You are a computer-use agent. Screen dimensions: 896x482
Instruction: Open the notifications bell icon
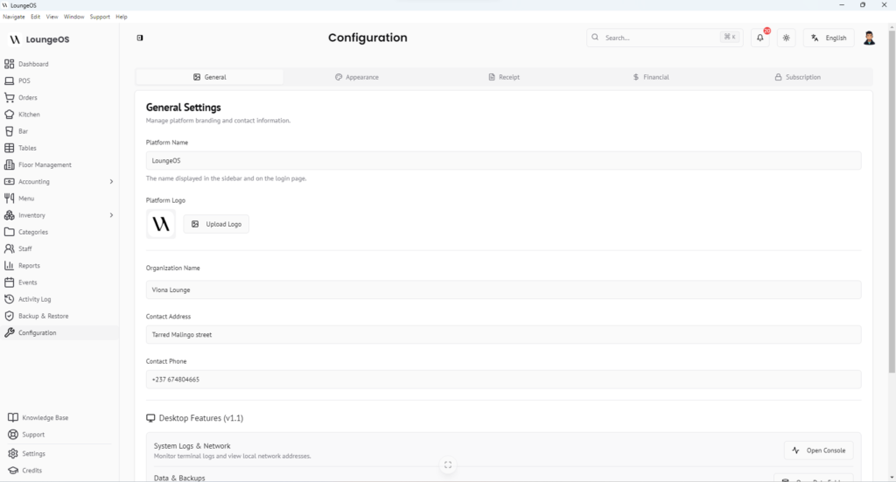pyautogui.click(x=760, y=38)
